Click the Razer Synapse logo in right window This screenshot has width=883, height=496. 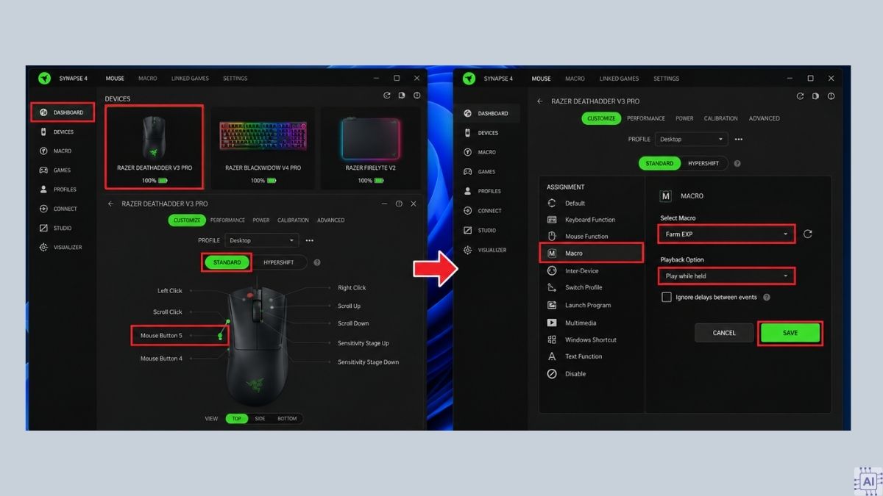[469, 79]
